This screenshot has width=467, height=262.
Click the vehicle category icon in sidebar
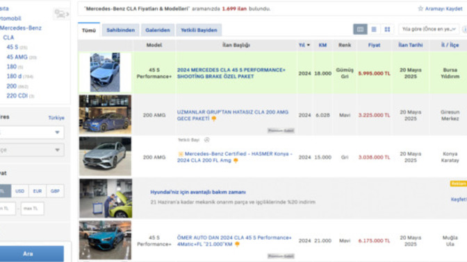[61, 14]
